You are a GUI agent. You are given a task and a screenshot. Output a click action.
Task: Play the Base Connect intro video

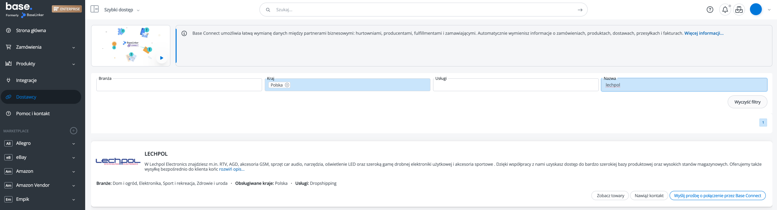tap(161, 58)
